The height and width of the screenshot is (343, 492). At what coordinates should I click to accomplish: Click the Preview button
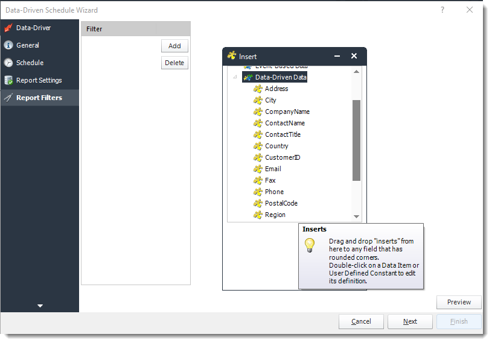point(459,302)
